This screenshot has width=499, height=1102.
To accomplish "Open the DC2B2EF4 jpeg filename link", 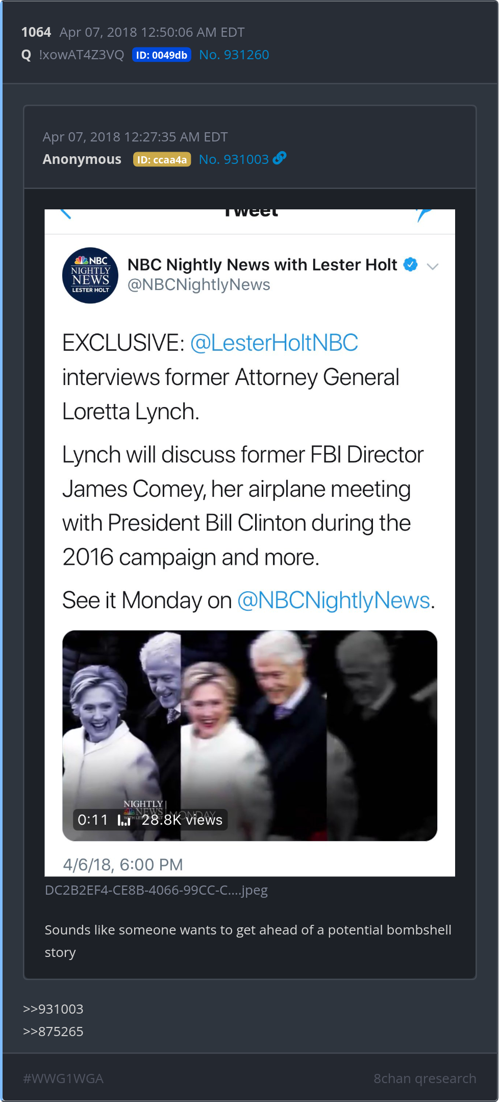I will 156,890.
